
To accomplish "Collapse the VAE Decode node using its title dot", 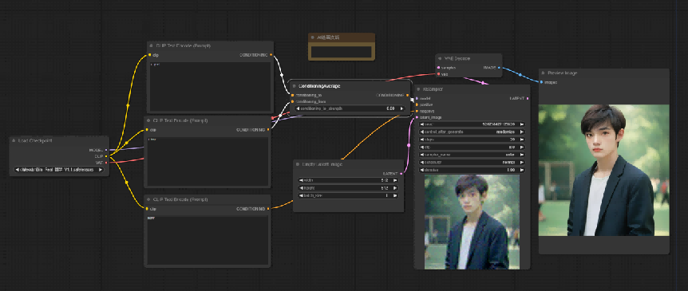I will pos(440,58).
